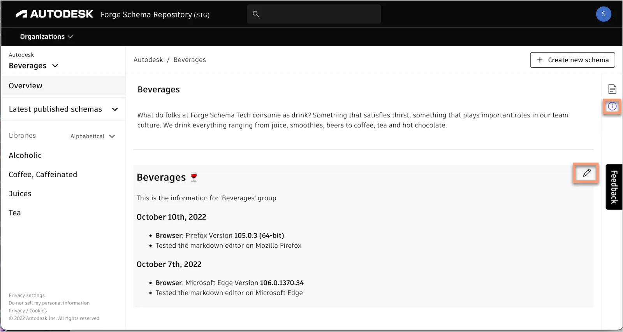Click the Libraries section label

coord(22,136)
